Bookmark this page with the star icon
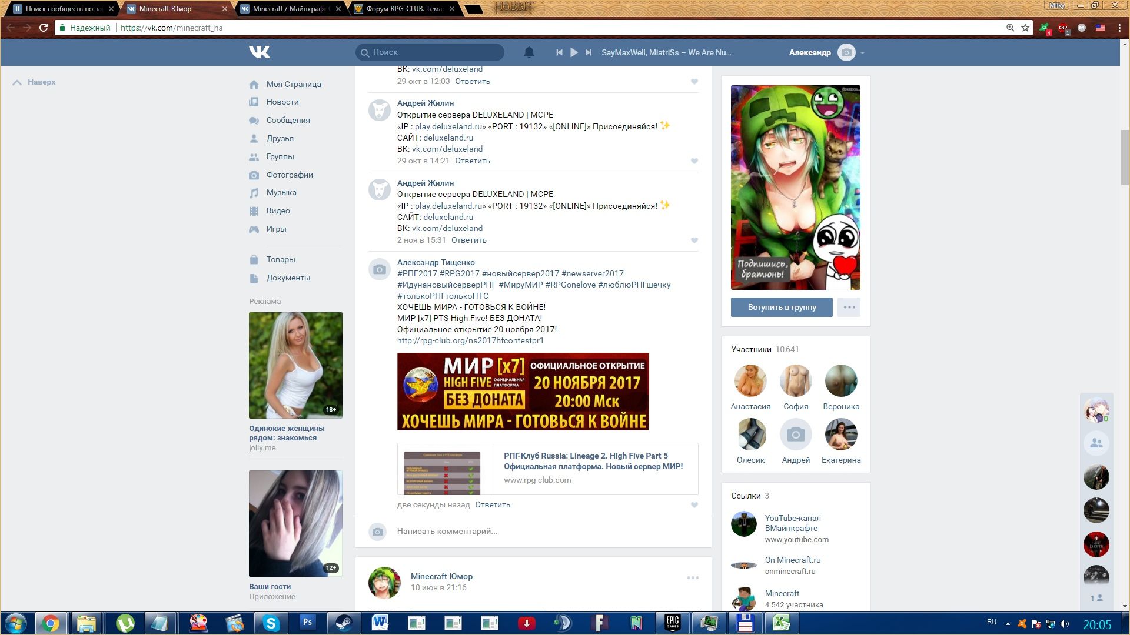Image resolution: width=1130 pixels, height=635 pixels. coord(1025,28)
